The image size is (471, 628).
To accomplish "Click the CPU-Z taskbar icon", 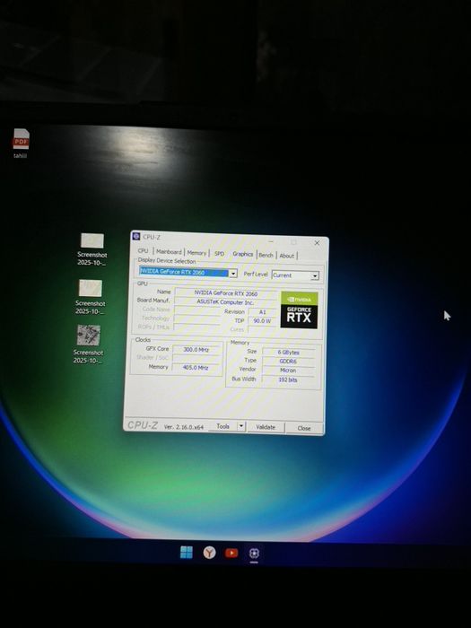I will click(x=254, y=554).
